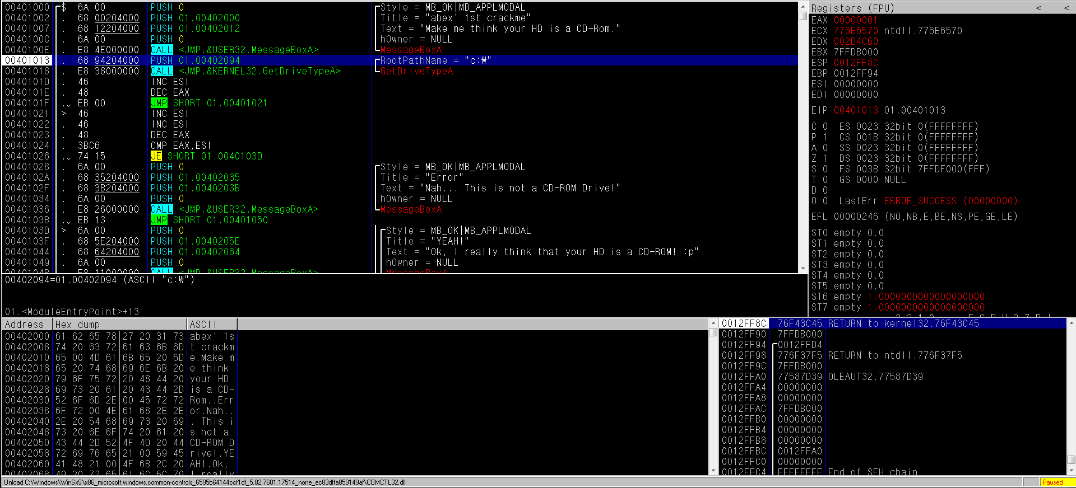The width and height of the screenshot is (1076, 488).
Task: Select the EBX register value 7FFDB000
Action: pos(856,52)
